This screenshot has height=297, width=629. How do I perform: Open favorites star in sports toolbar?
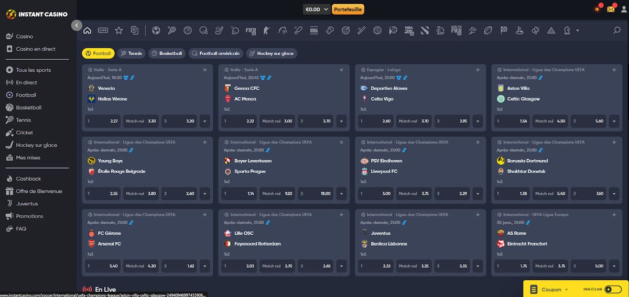(118, 30)
